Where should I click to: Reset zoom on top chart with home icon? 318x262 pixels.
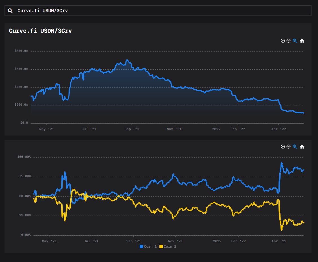pyautogui.click(x=302, y=41)
